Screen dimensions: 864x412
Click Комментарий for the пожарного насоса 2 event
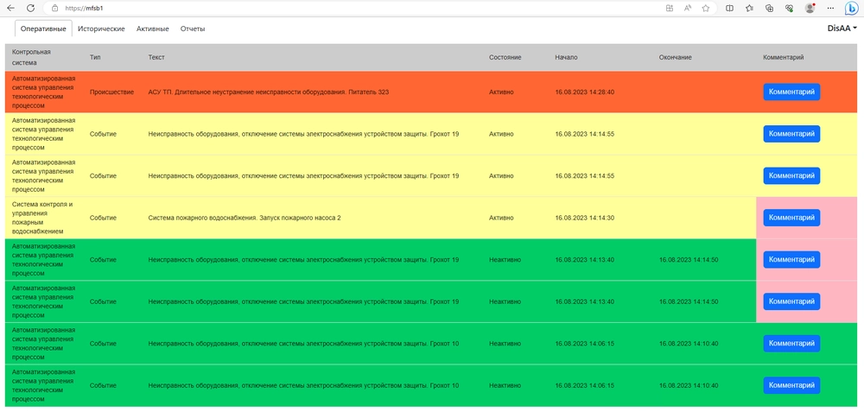(x=791, y=218)
